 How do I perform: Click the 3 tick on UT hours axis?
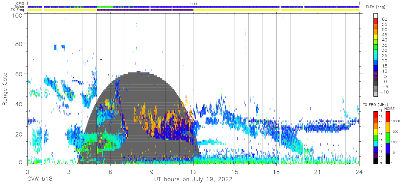tap(69, 172)
